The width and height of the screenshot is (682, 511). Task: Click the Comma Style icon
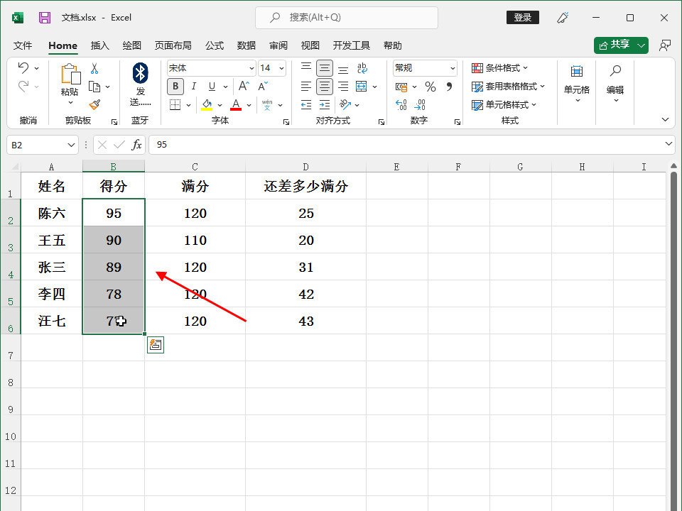click(x=449, y=87)
